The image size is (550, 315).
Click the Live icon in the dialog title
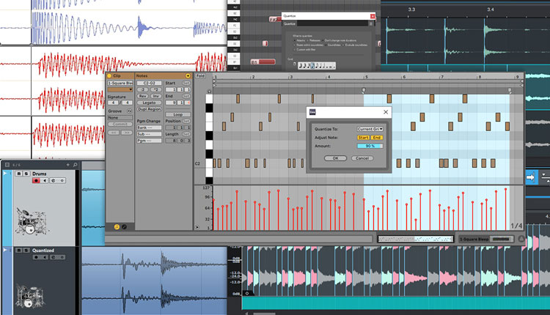coord(312,112)
